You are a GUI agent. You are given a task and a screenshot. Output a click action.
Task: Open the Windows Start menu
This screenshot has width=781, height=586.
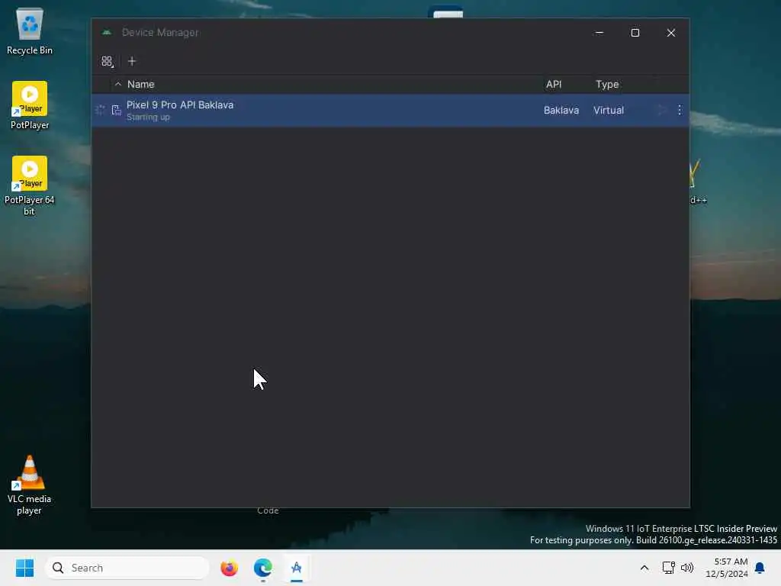click(24, 568)
